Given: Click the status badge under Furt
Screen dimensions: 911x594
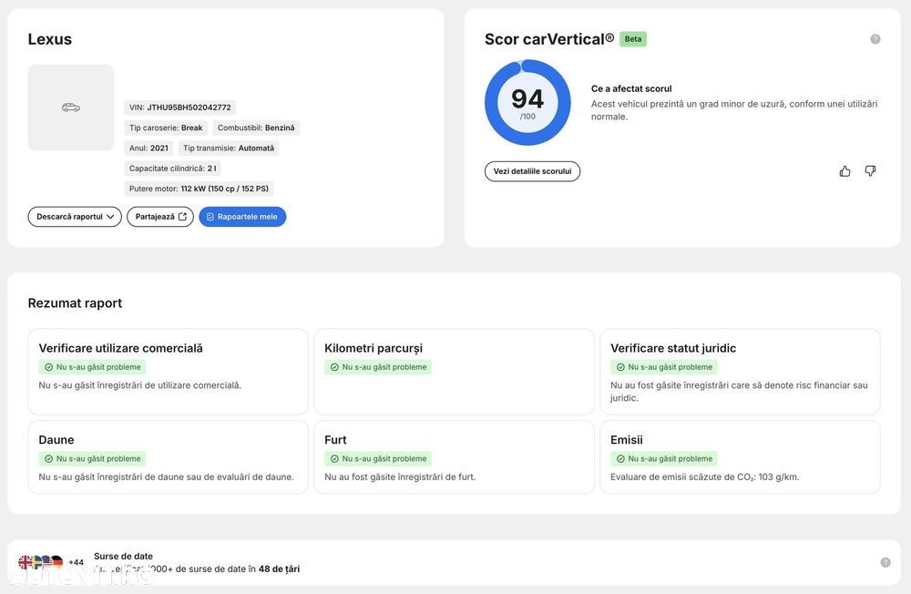Looking at the screenshot, I should 378,458.
